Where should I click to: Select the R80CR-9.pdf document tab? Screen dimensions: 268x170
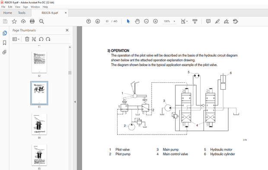[x=50, y=13]
